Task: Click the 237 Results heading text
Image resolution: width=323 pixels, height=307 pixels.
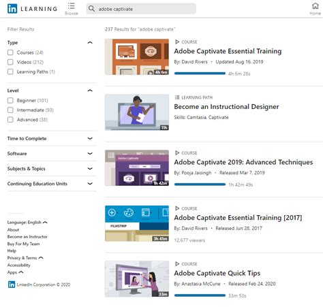Action: click(140, 29)
